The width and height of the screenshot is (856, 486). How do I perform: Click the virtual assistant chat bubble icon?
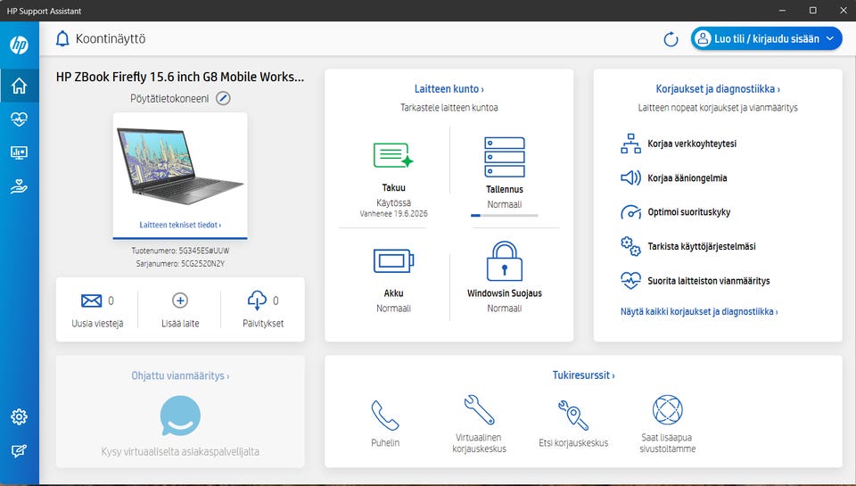click(180, 416)
